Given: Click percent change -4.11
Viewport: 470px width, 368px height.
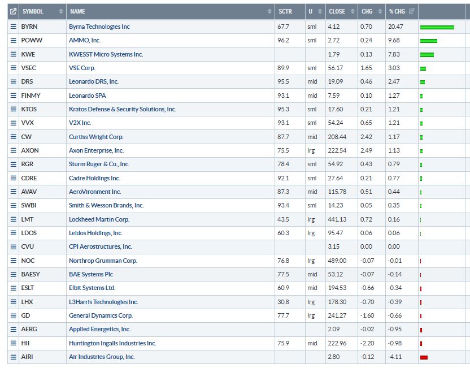Looking at the screenshot, I should click(x=394, y=357).
